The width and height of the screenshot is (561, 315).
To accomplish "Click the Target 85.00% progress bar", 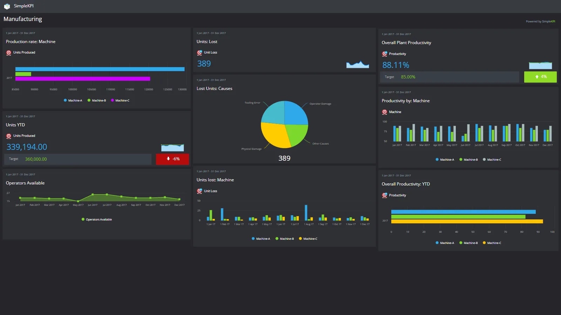I will click(x=450, y=77).
